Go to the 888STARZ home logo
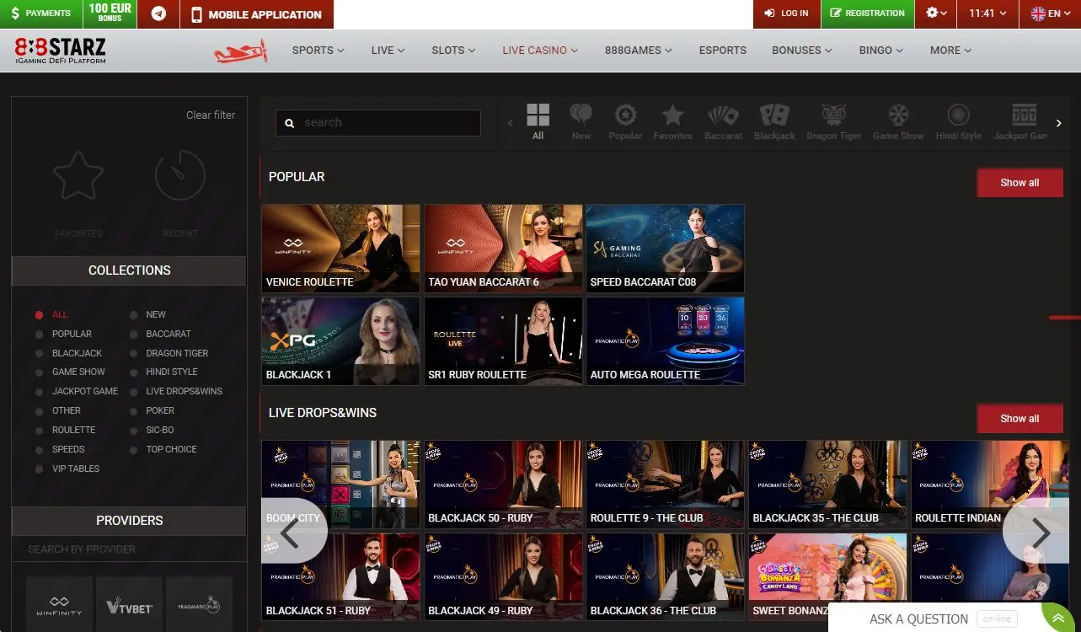The width and height of the screenshot is (1081, 632). click(61, 51)
